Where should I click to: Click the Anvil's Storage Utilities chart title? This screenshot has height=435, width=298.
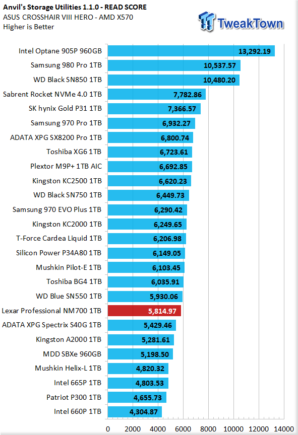75,7
